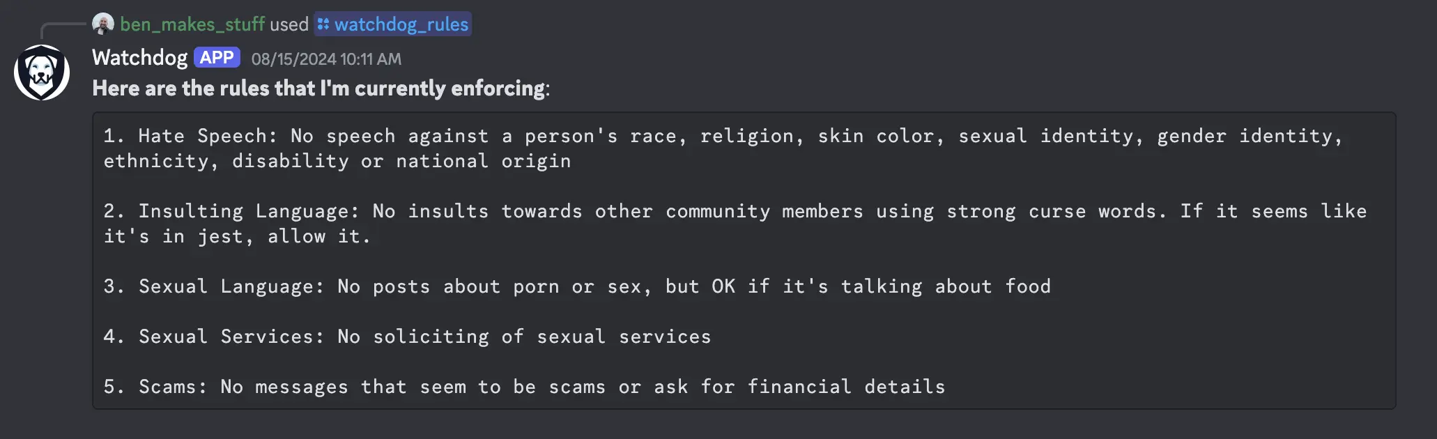Click ben_makes_stuff's small profile avatar
The height and width of the screenshot is (439, 1437).
tap(103, 24)
